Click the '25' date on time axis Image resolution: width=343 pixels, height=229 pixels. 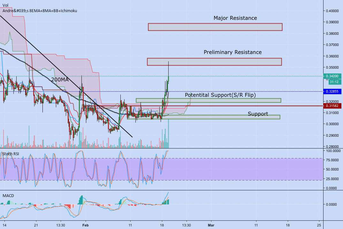[x=319, y=225]
